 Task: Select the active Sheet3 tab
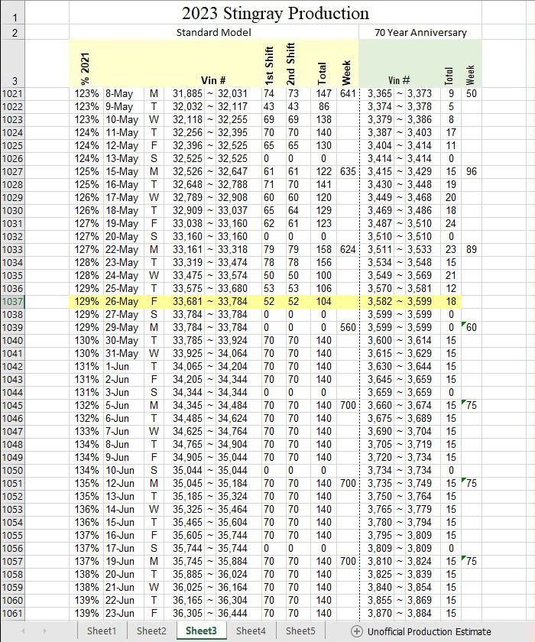201,631
